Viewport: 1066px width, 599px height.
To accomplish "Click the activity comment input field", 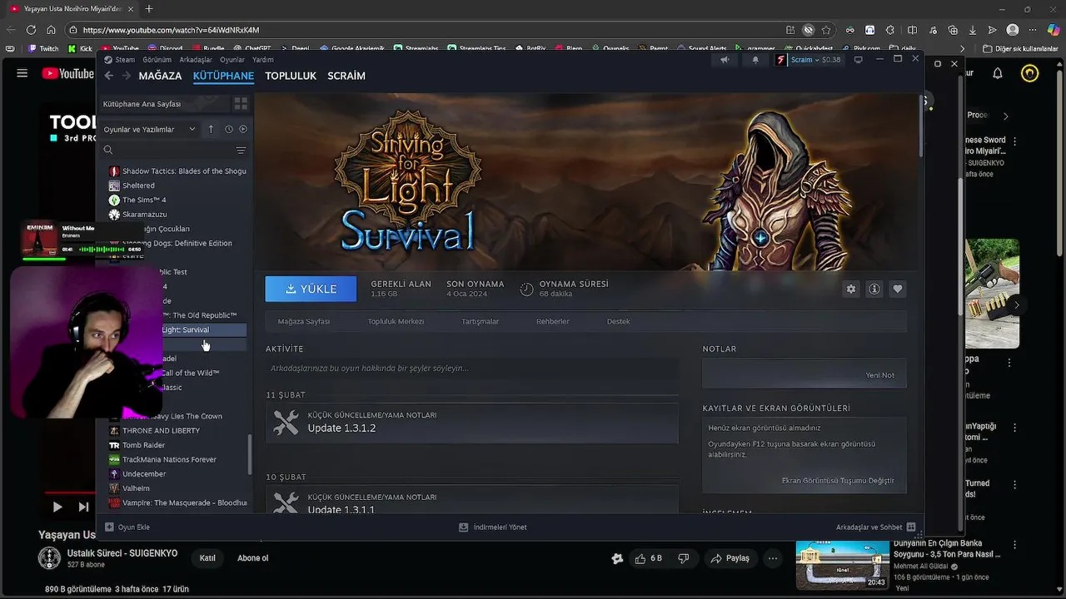I will [472, 368].
